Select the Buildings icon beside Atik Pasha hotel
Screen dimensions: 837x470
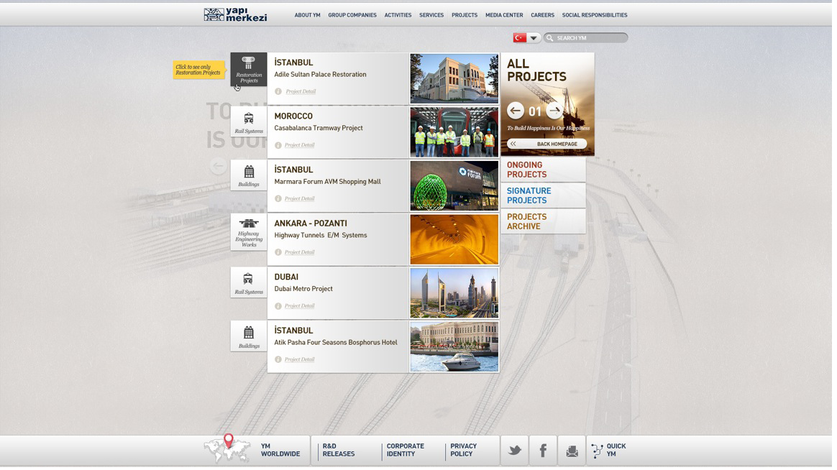click(x=250, y=337)
